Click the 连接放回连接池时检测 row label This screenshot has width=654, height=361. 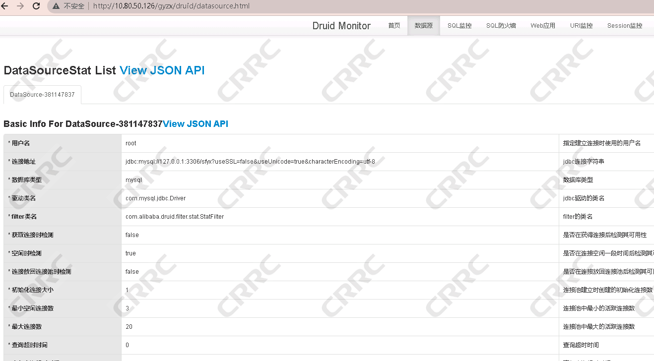pos(40,272)
